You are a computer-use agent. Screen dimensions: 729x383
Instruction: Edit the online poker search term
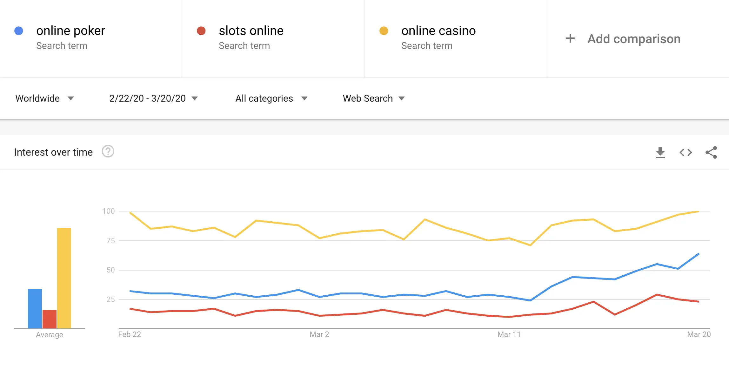tap(70, 31)
